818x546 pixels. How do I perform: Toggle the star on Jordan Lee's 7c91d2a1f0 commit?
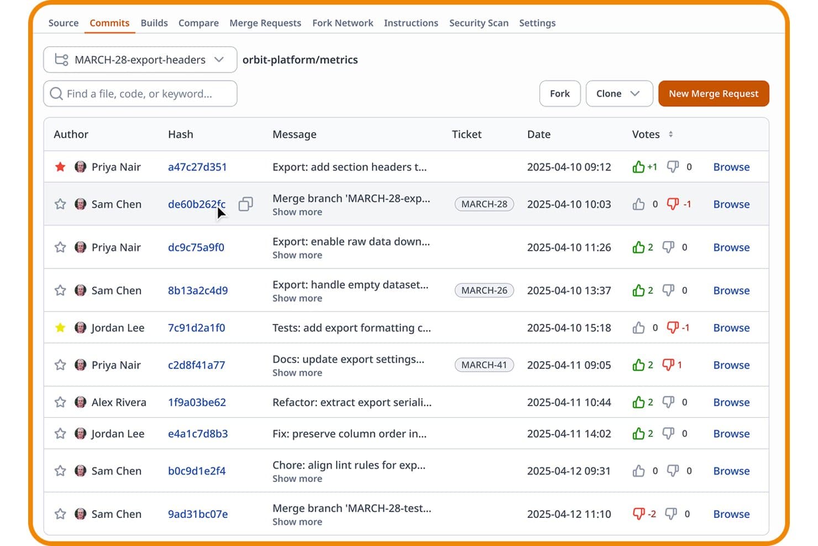pyautogui.click(x=60, y=327)
